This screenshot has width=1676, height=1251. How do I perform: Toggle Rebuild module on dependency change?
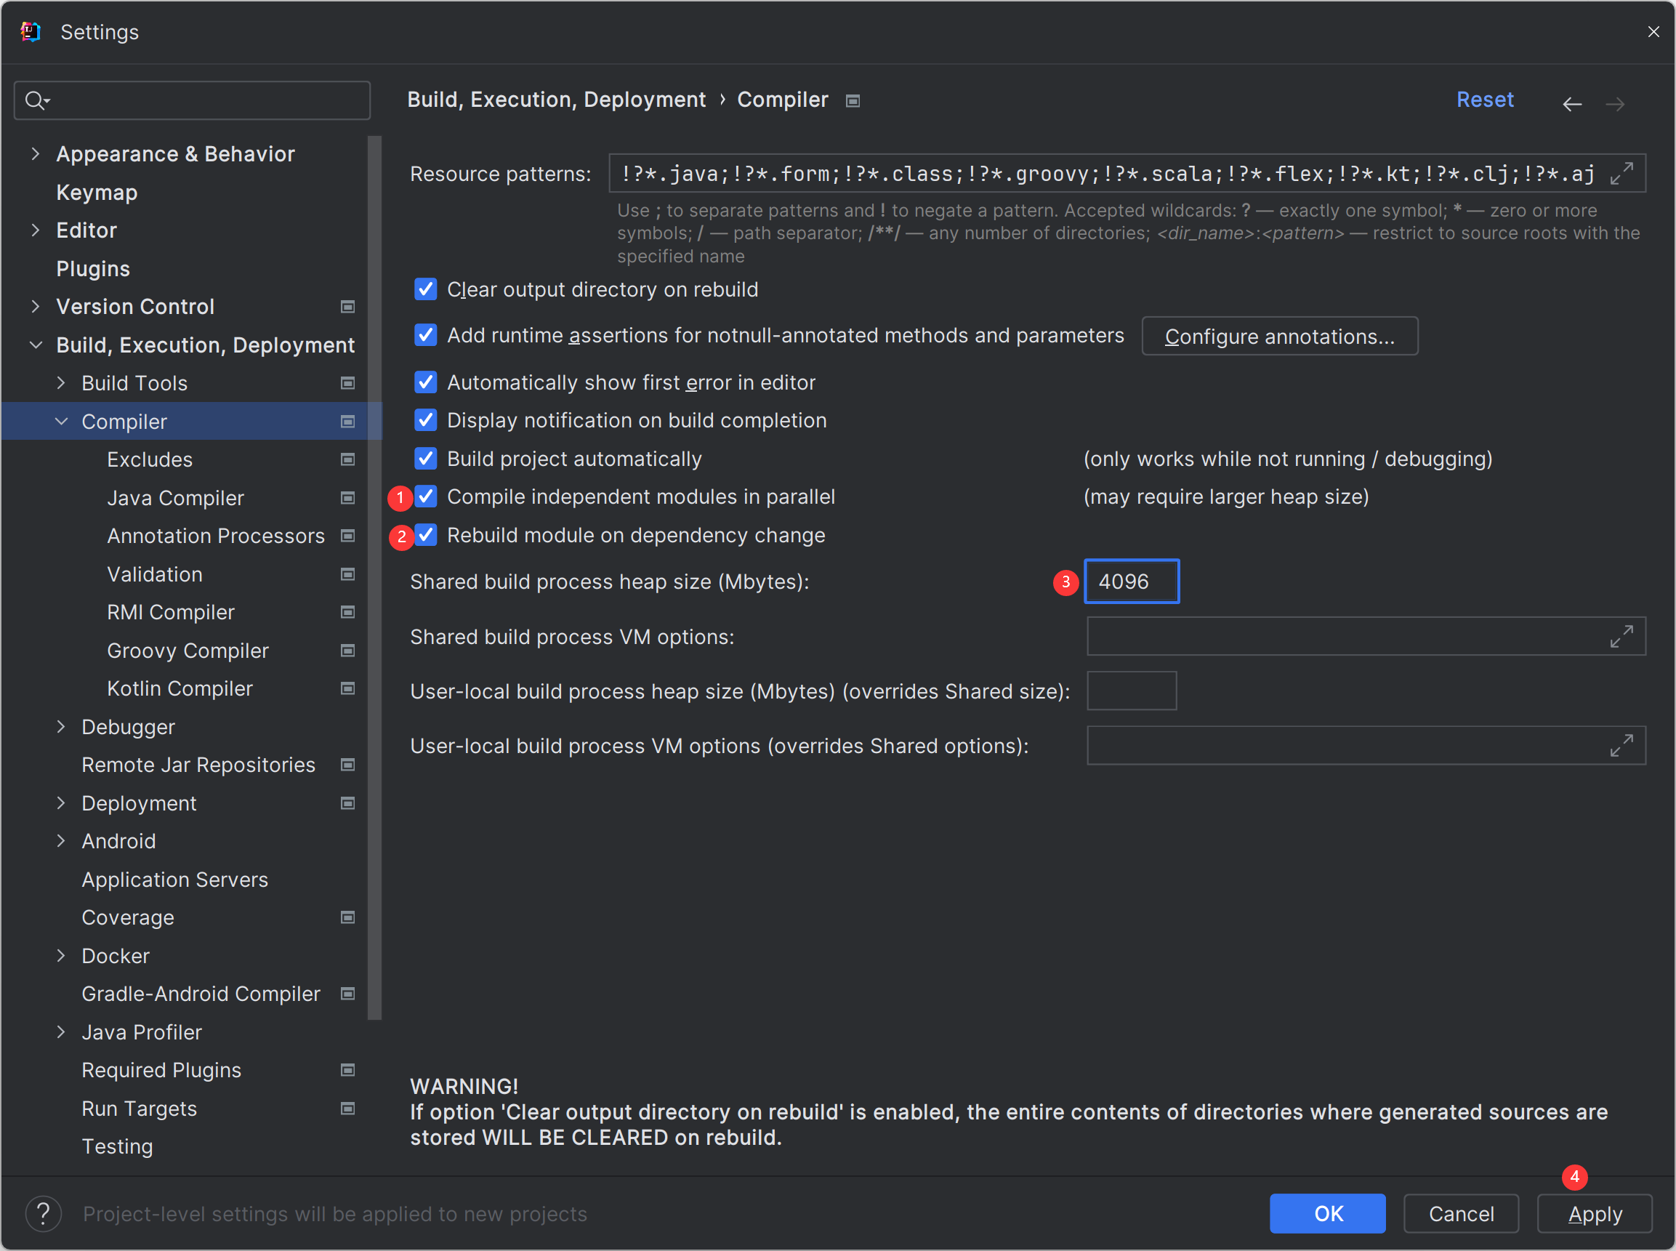pos(425,534)
